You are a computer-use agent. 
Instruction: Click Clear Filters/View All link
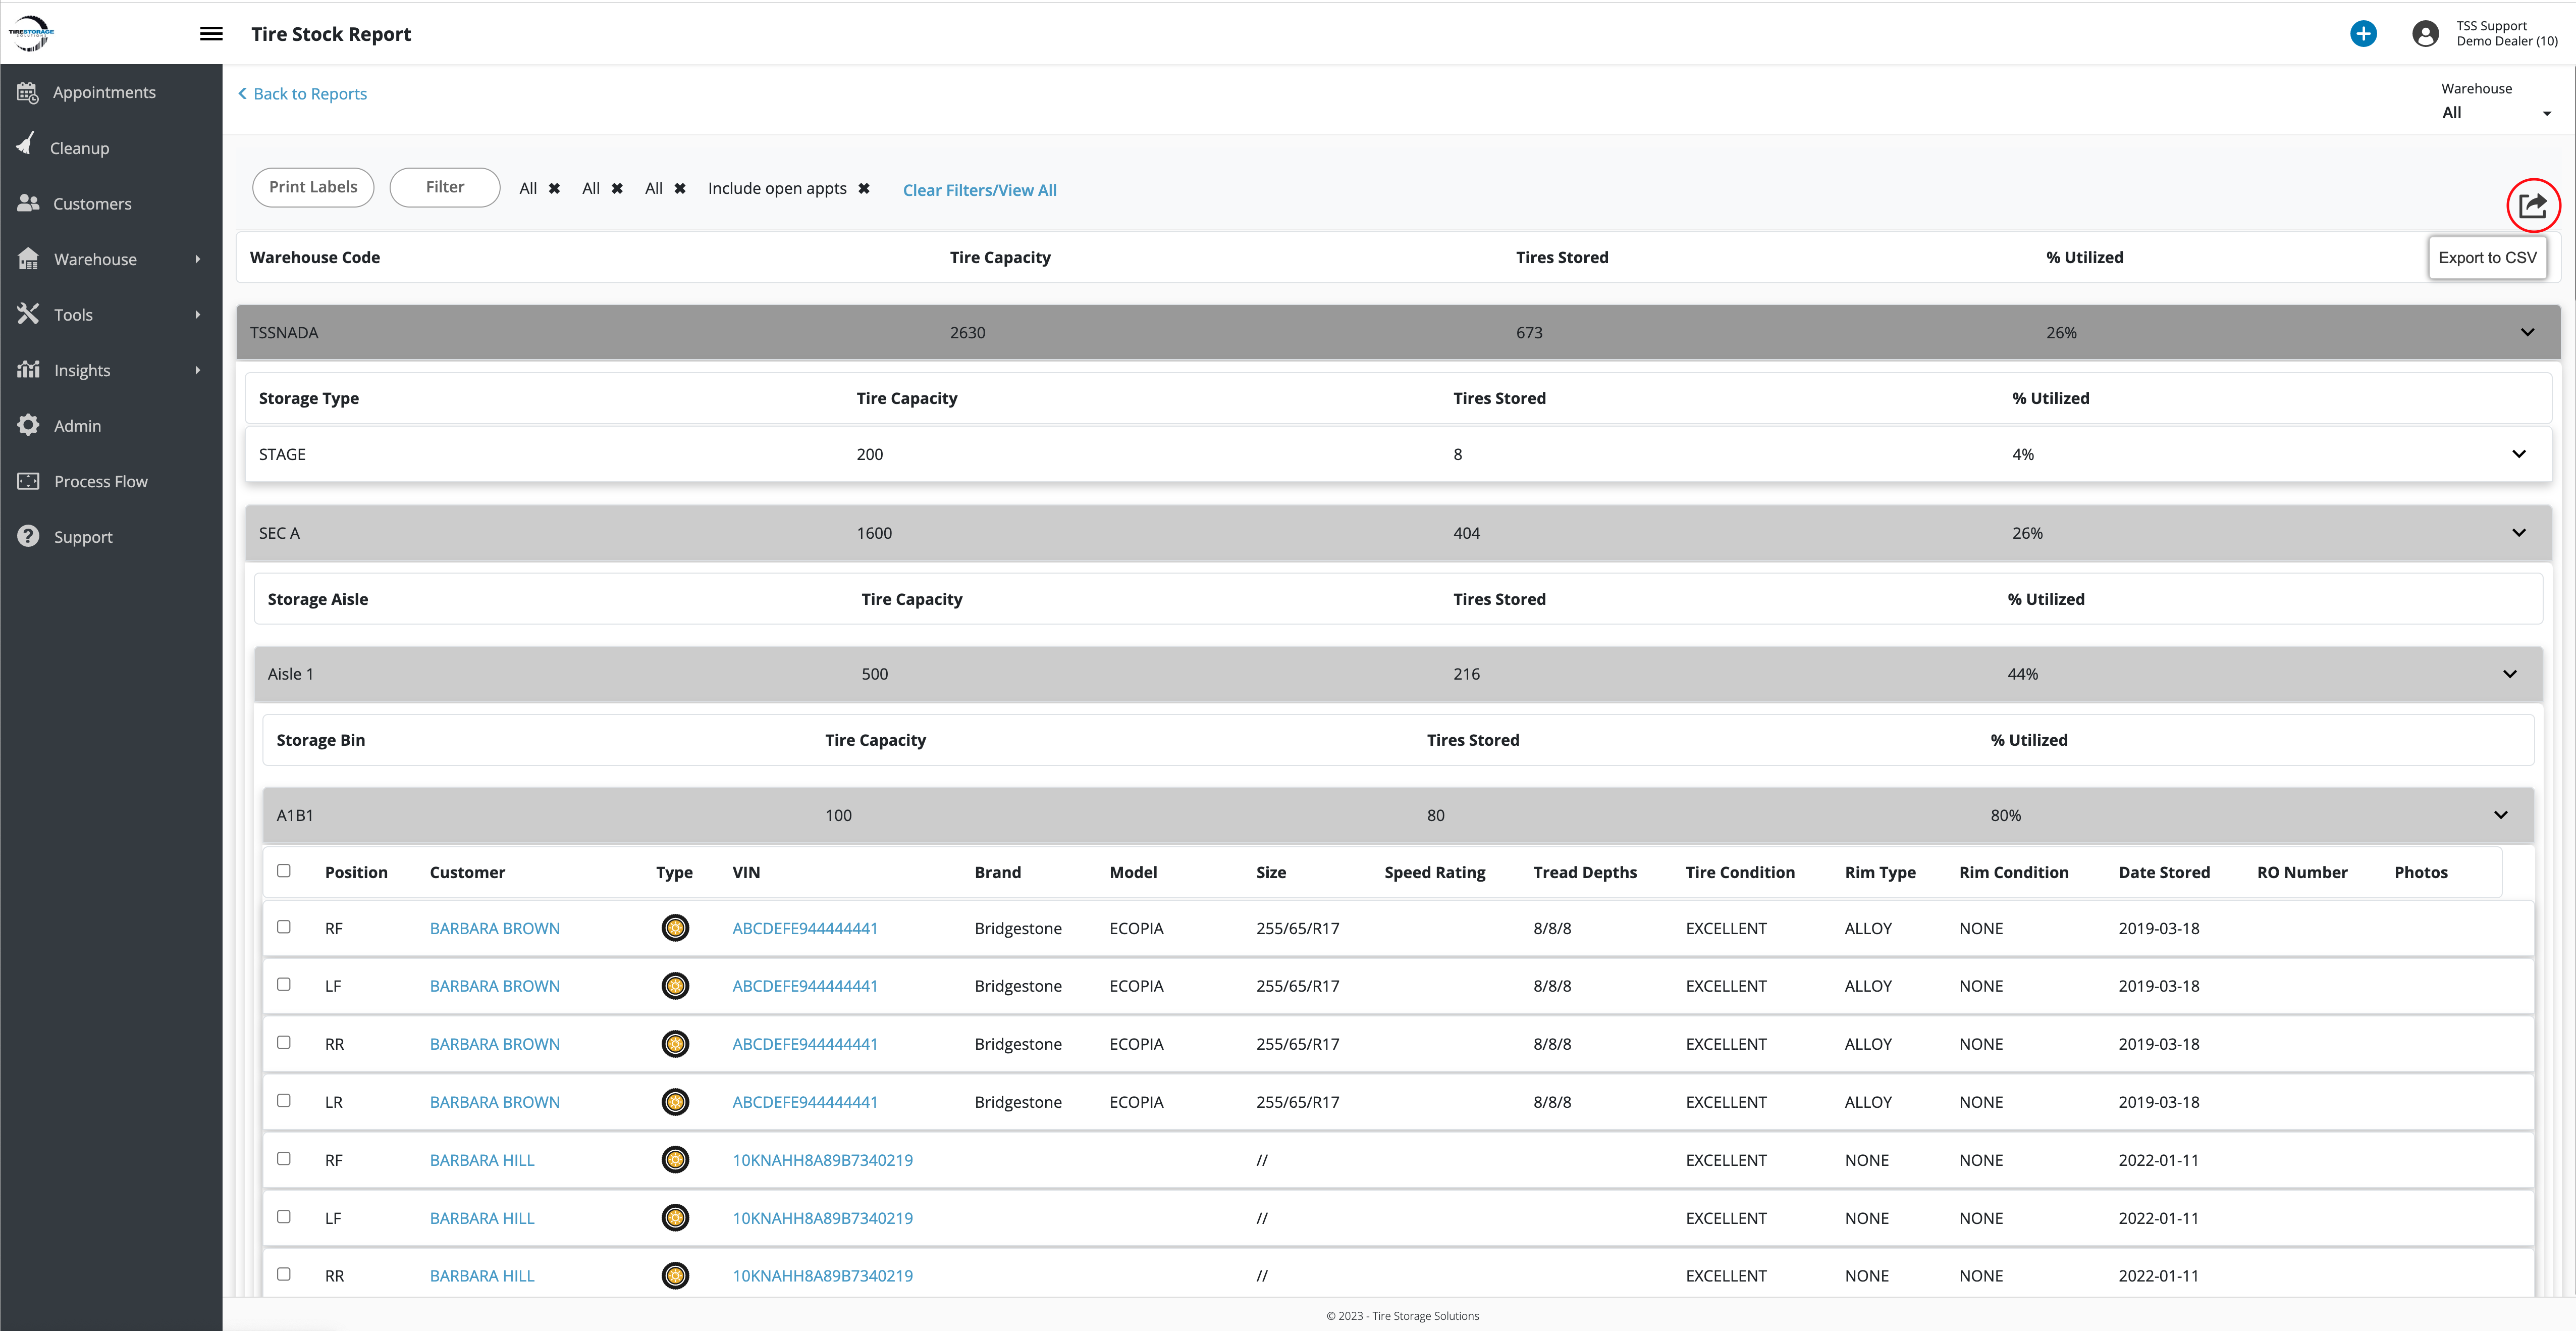click(979, 190)
